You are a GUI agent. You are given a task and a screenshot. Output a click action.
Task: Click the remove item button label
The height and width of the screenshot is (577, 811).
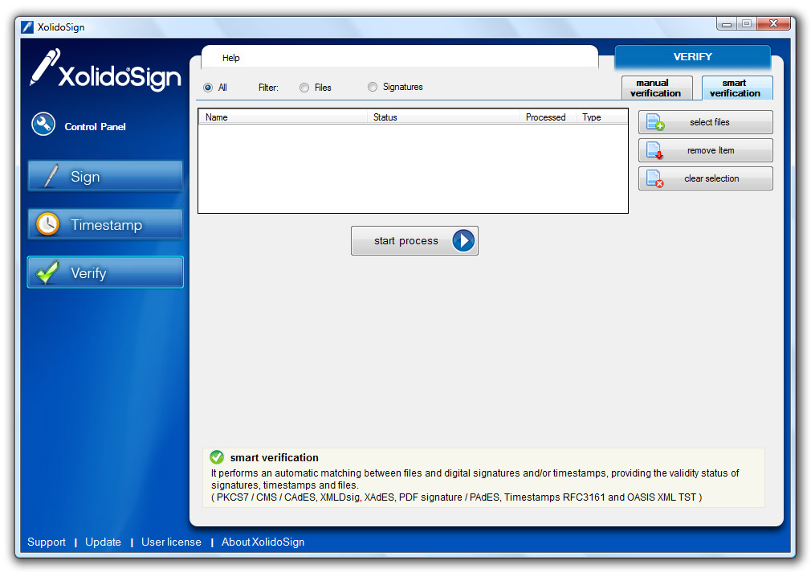710,150
